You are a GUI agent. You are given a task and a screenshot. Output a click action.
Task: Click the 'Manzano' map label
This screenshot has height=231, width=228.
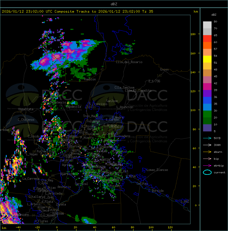23,215
